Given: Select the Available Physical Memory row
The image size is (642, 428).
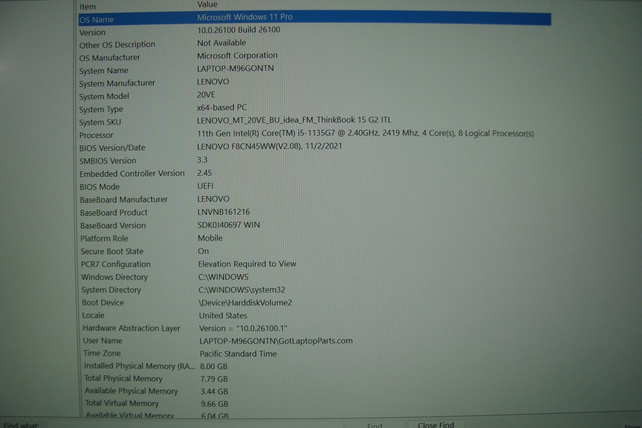Looking at the screenshot, I should click(131, 391).
